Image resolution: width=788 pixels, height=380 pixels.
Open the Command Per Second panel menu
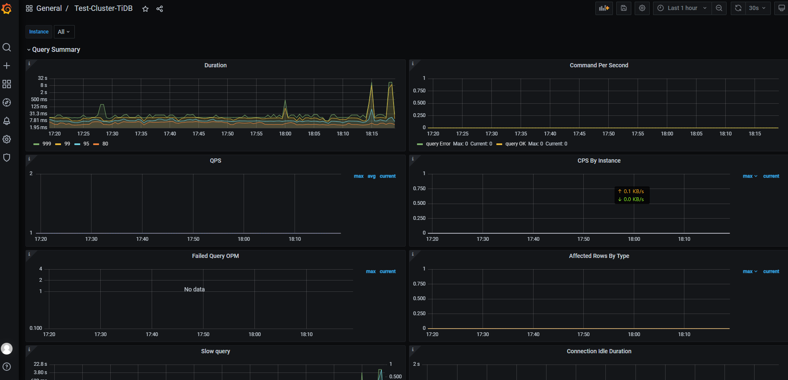tap(599, 65)
